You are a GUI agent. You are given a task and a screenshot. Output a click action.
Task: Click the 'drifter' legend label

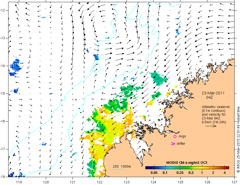tap(181, 144)
